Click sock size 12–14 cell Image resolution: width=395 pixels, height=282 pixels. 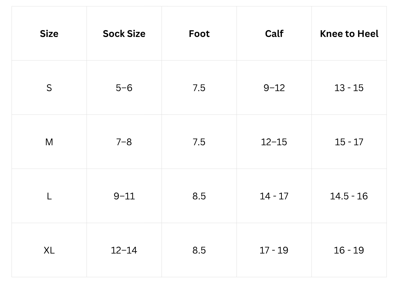click(x=124, y=250)
